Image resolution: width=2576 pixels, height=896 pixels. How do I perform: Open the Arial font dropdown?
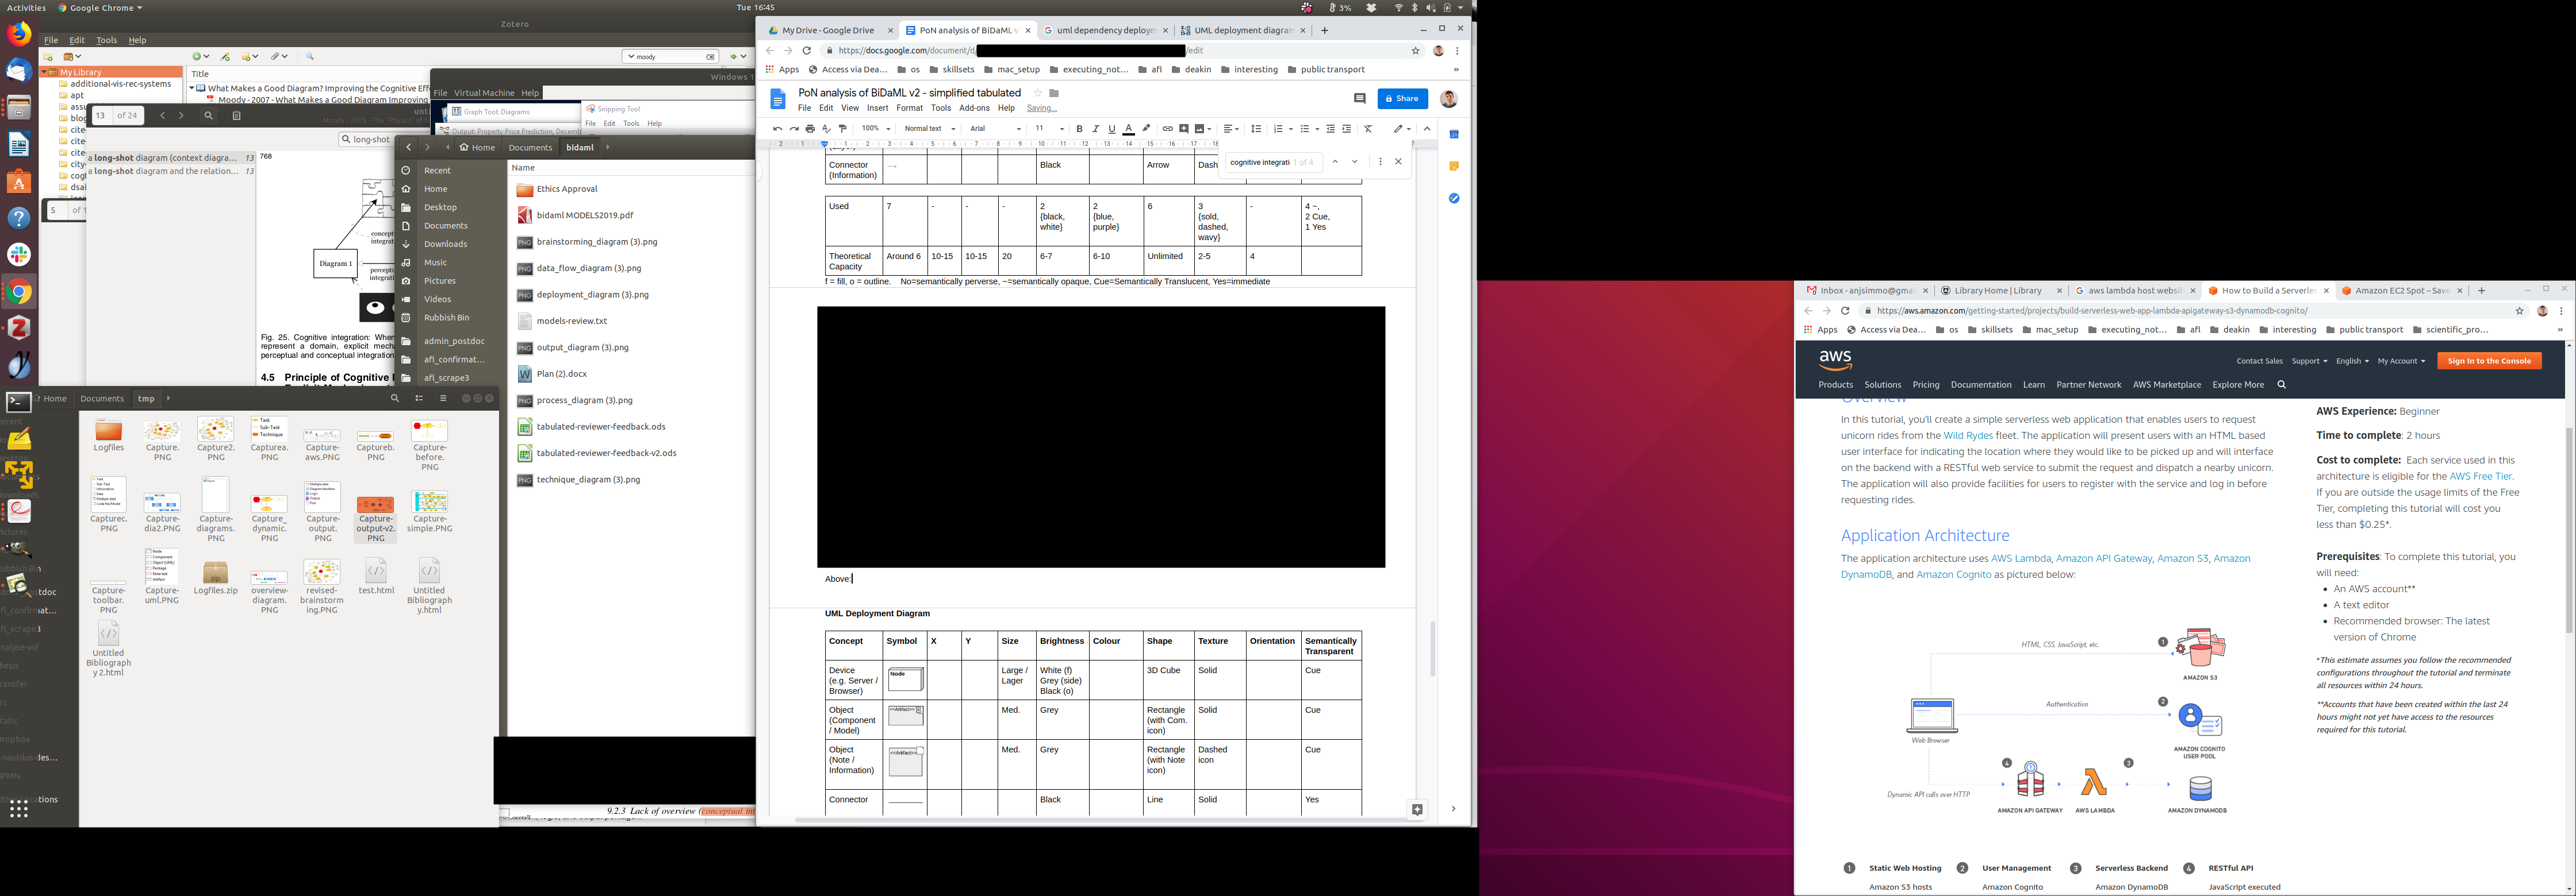(x=995, y=129)
